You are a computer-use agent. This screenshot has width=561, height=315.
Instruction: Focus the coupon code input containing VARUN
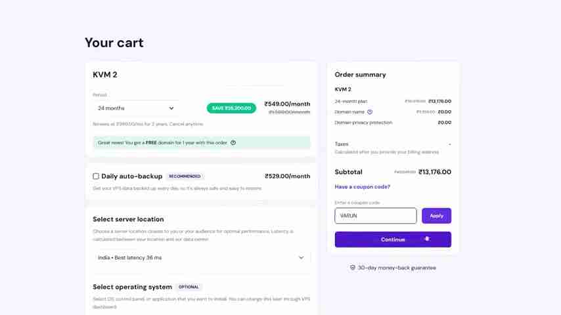pos(375,216)
